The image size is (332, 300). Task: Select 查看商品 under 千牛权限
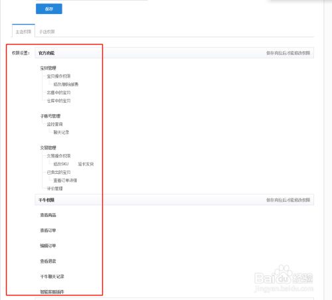(48, 215)
